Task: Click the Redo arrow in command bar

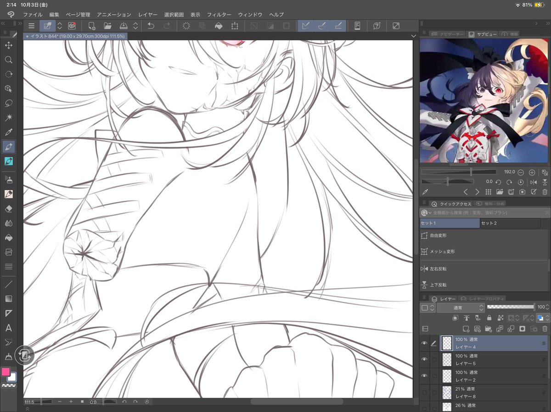Action: coord(167,26)
